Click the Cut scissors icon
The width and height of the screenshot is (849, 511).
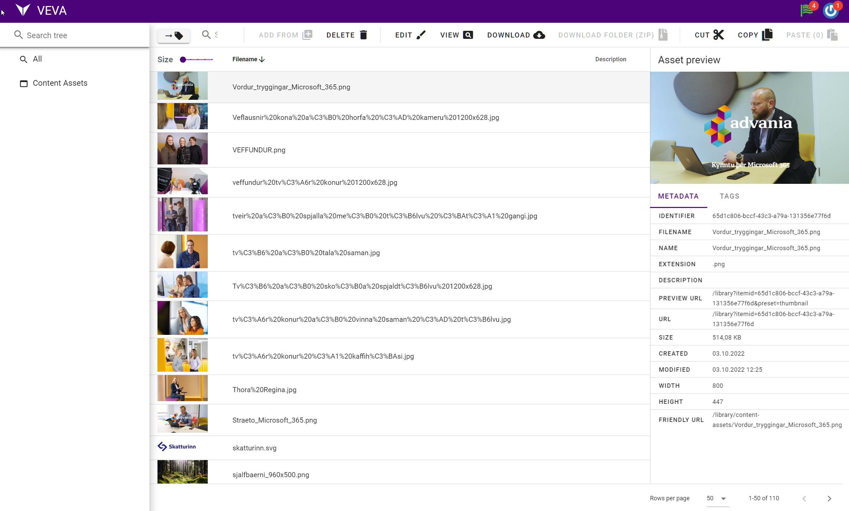click(718, 35)
